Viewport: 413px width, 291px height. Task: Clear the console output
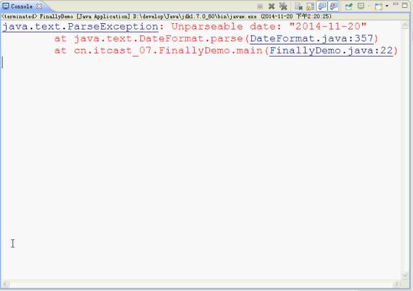(298, 6)
